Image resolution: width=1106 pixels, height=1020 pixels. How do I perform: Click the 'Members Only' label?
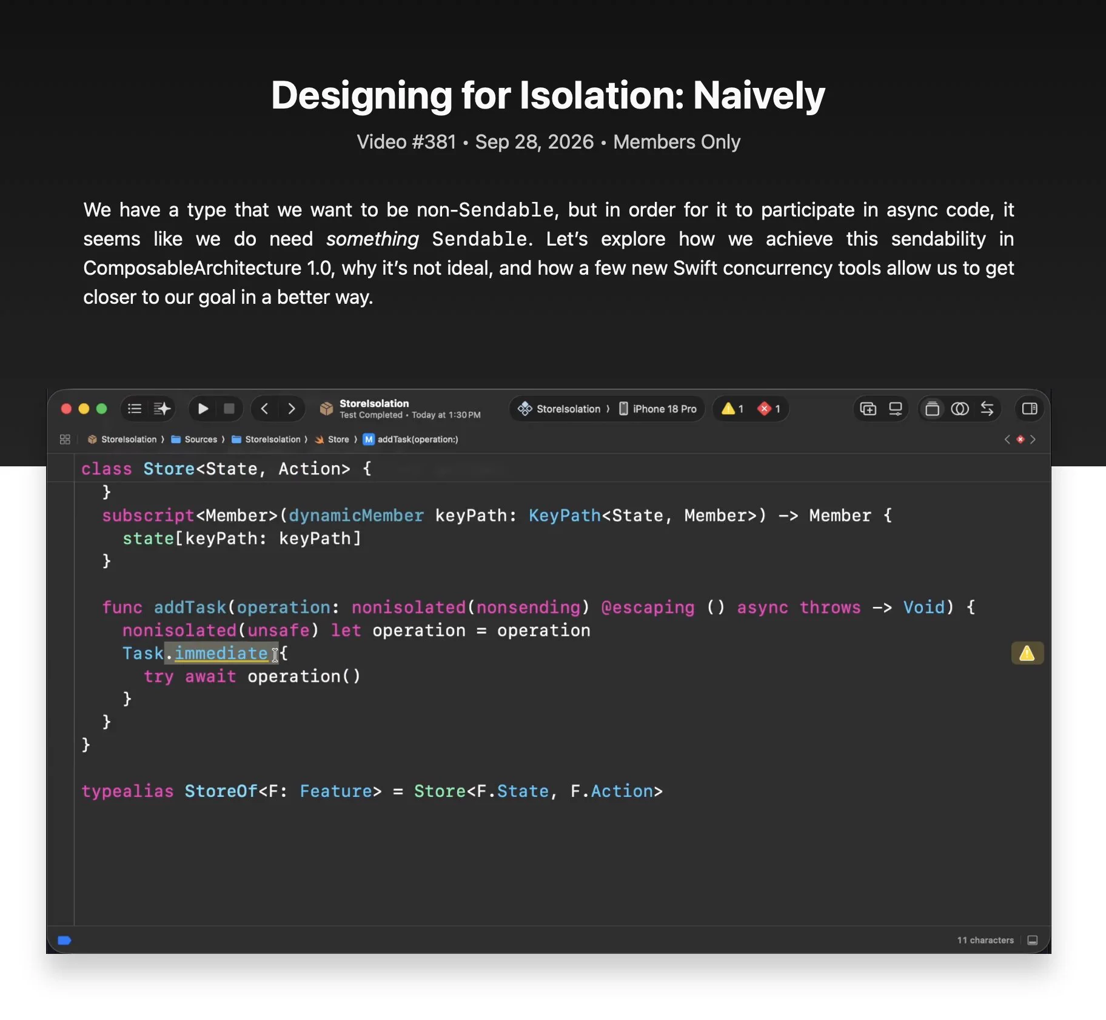tap(677, 141)
